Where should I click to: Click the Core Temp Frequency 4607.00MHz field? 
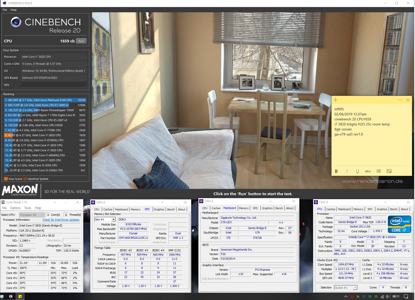[x=49, y=236]
